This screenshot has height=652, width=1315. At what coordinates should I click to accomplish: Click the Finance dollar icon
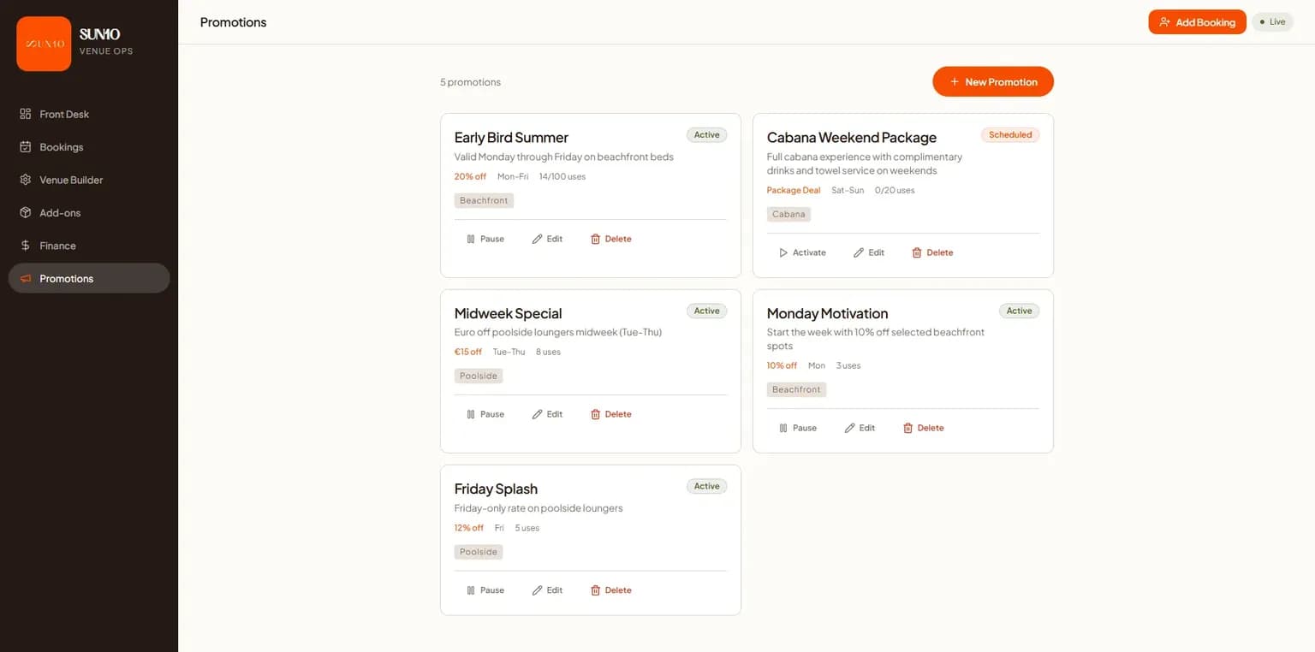click(x=26, y=246)
